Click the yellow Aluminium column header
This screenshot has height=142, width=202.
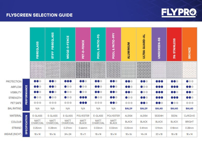click(129, 44)
